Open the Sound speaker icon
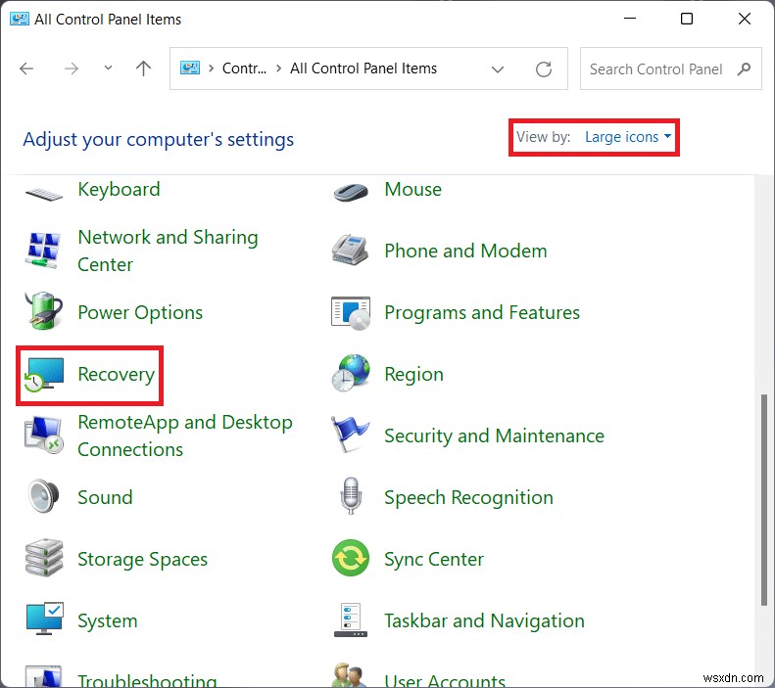 [x=44, y=497]
